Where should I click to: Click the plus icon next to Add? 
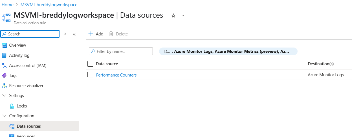coord(91,34)
